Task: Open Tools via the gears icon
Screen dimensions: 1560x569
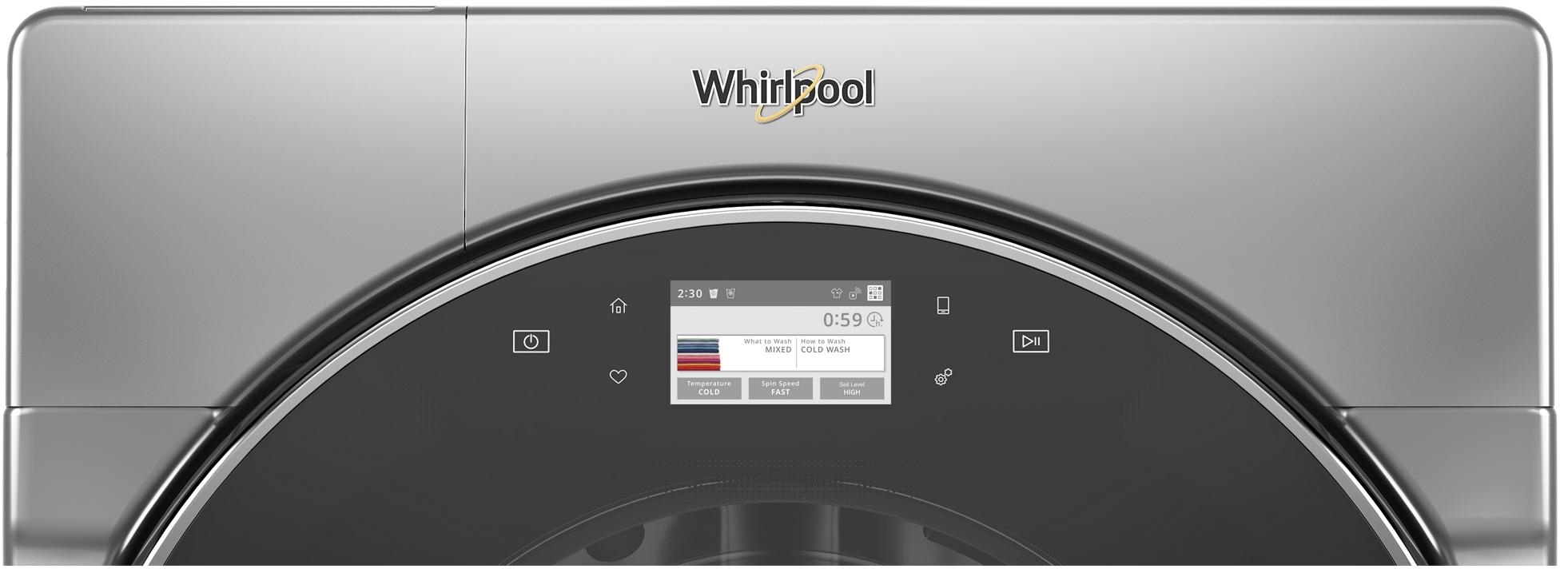Action: point(943,377)
